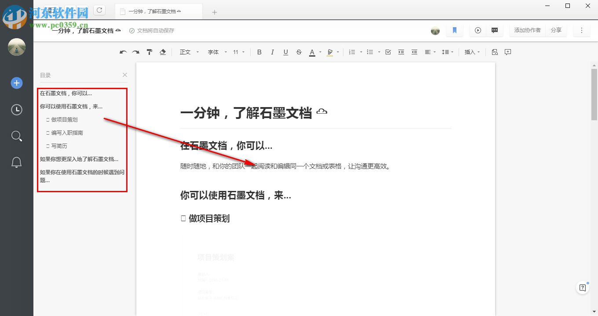
Task: Click the 随时随地 paragraph in the document
Action: 285,166
